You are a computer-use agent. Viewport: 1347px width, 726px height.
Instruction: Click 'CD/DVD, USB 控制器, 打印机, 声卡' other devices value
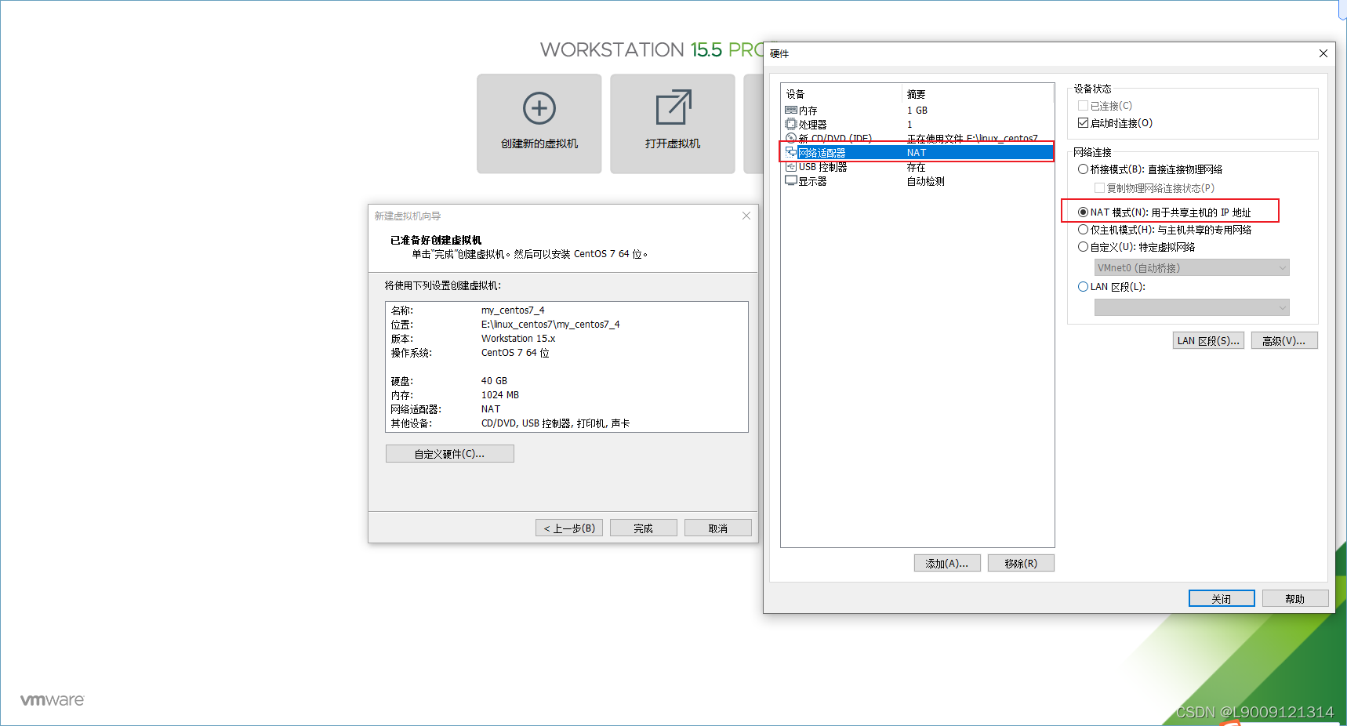coord(556,423)
